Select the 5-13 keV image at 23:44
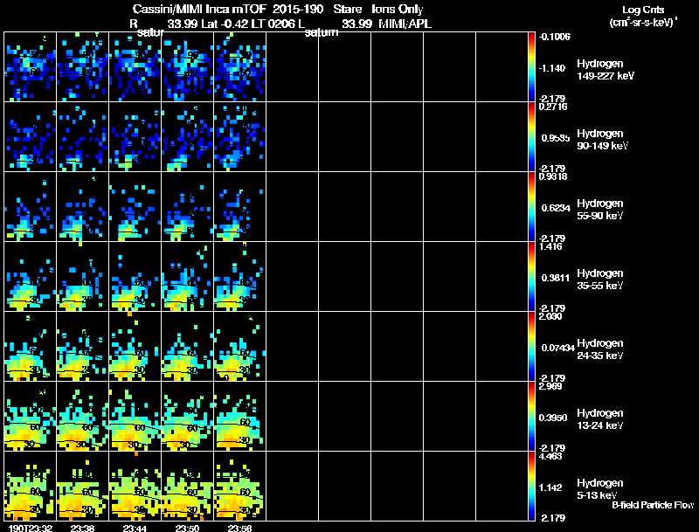The width and height of the screenshot is (699, 532). pyautogui.click(x=135, y=487)
